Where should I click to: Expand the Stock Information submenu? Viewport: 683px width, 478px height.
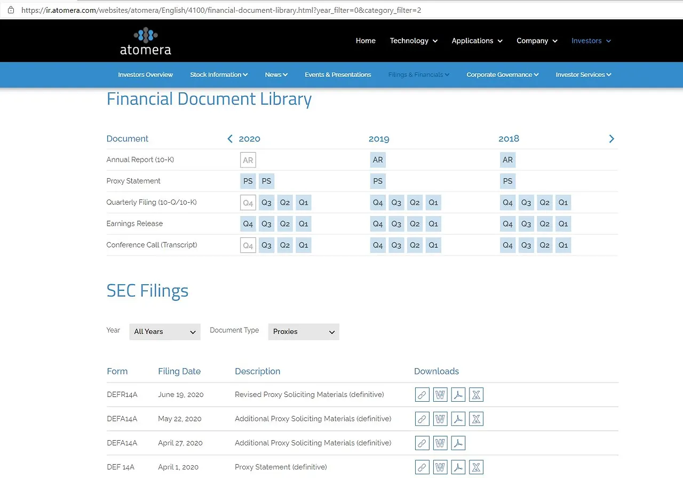pos(219,75)
